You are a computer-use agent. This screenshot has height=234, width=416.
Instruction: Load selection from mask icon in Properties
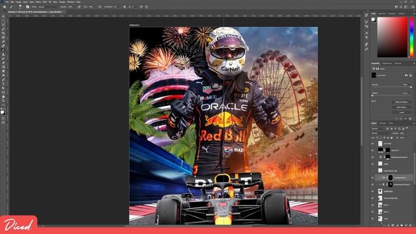point(396,118)
